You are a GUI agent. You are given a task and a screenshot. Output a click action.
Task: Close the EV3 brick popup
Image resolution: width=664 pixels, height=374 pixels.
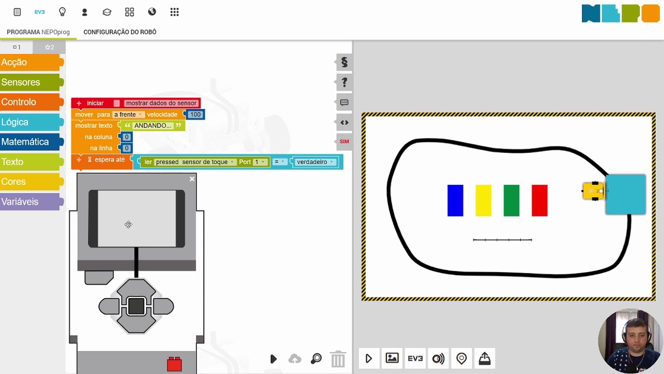(x=192, y=179)
